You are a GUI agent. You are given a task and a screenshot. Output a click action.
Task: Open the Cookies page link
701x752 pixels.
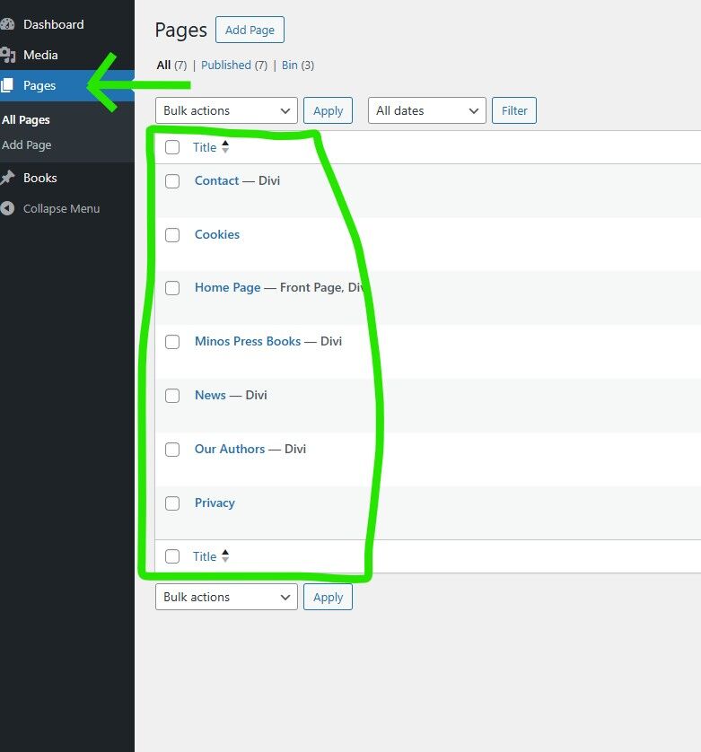click(x=217, y=234)
